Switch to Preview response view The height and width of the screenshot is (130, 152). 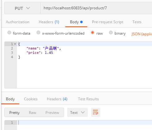tap(52, 113)
